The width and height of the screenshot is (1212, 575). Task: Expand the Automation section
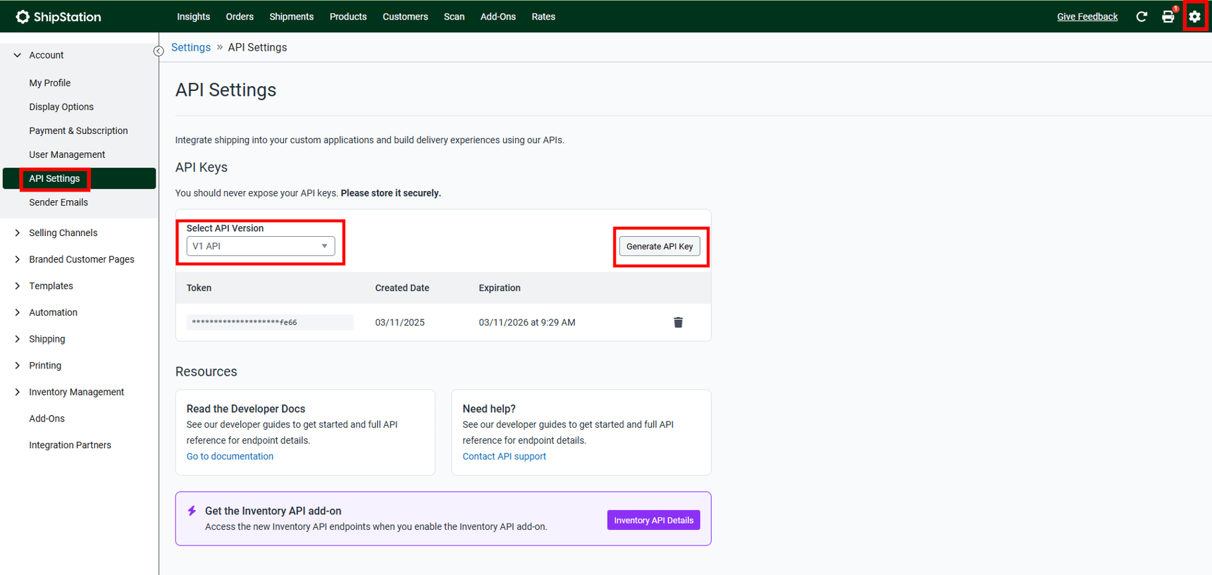coord(18,312)
